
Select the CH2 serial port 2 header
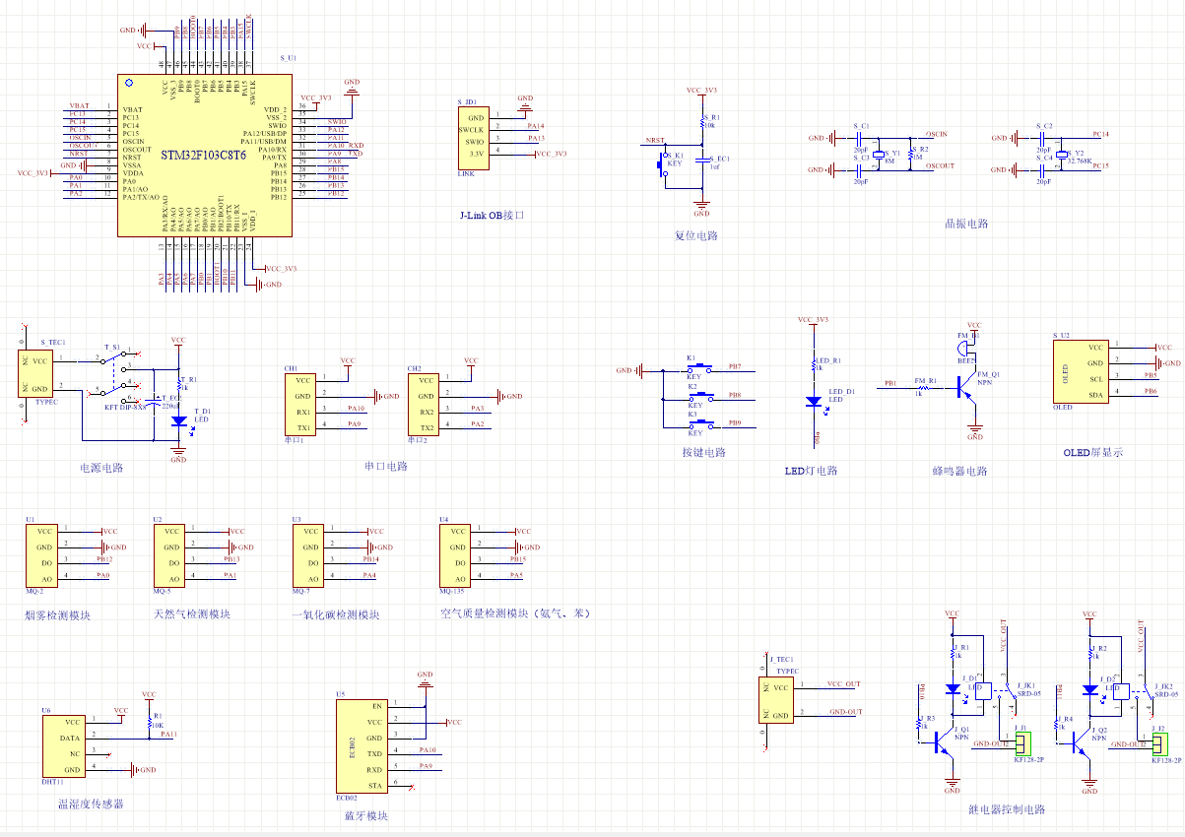click(424, 404)
